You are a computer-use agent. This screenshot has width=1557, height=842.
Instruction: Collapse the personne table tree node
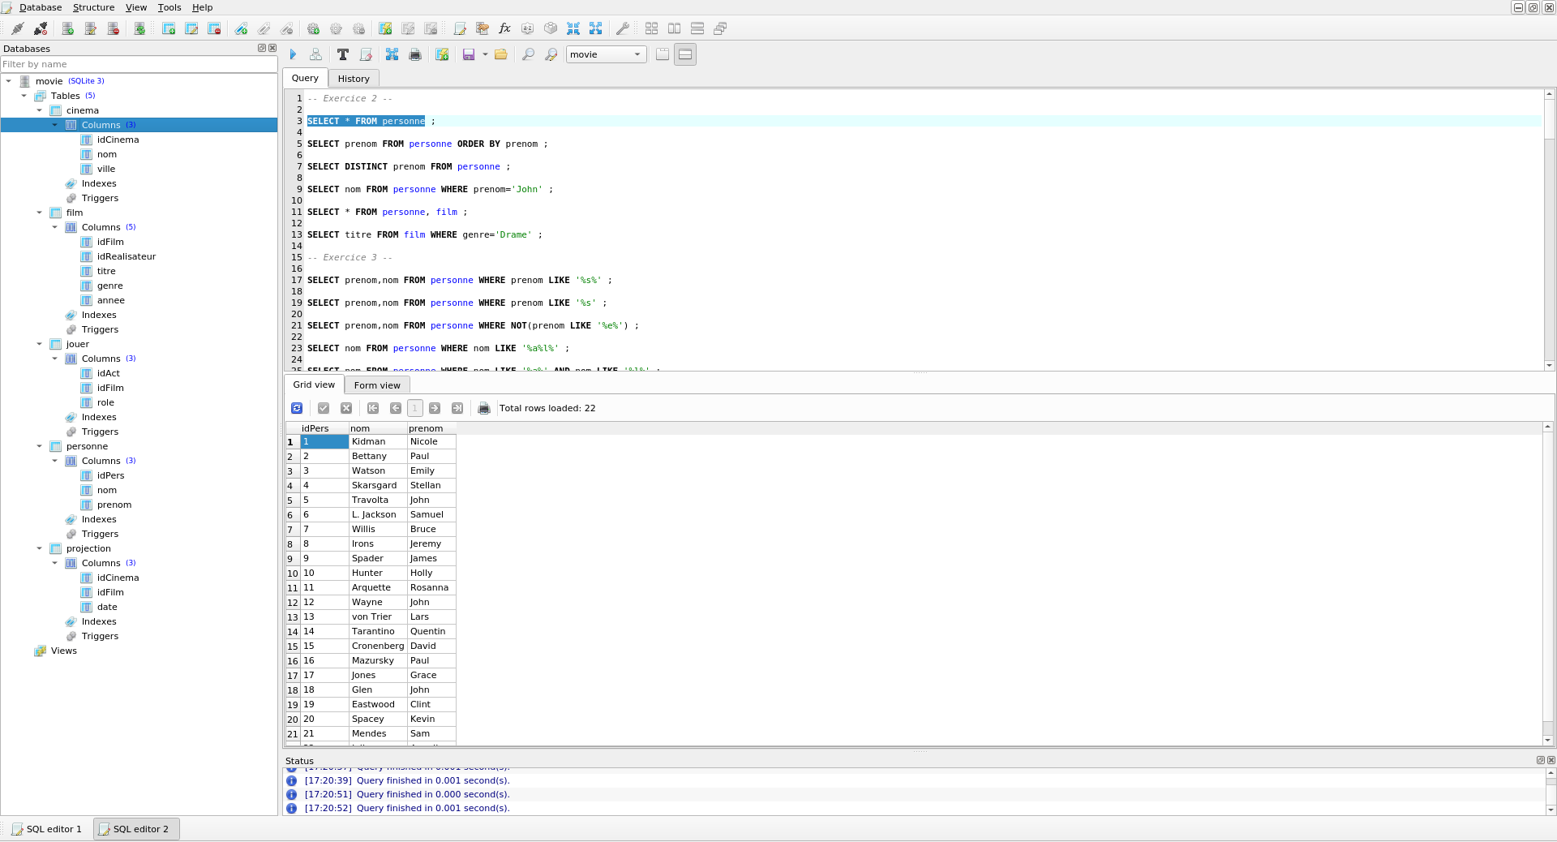click(39, 446)
